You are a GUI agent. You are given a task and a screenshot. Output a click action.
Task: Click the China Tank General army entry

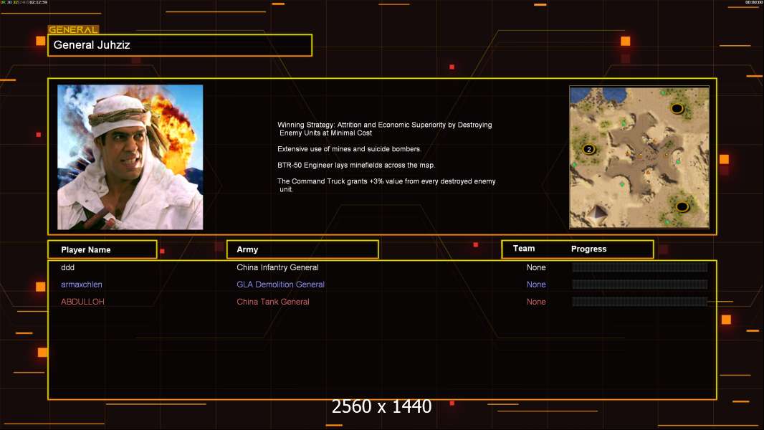273,302
